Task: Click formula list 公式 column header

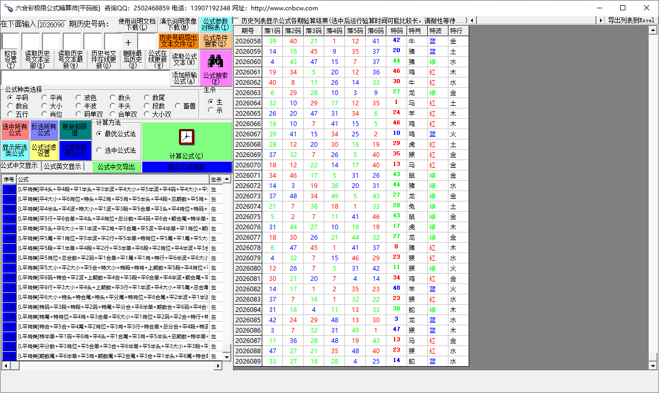Action: (x=113, y=179)
